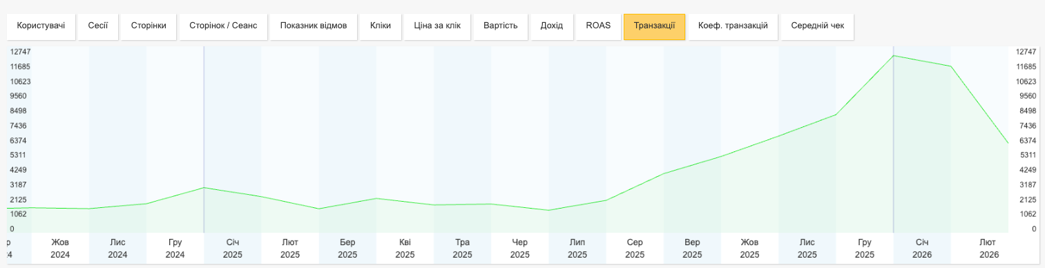
Task: Open the Вартість metric tab
Action: pos(500,26)
